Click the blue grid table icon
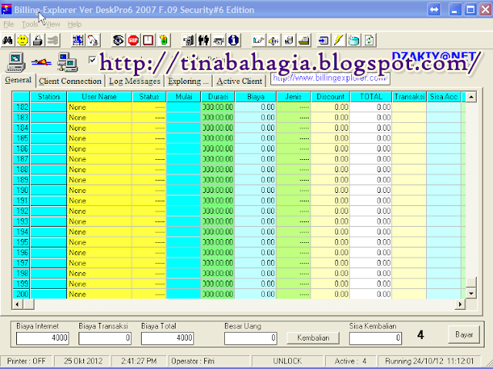 pos(78,40)
